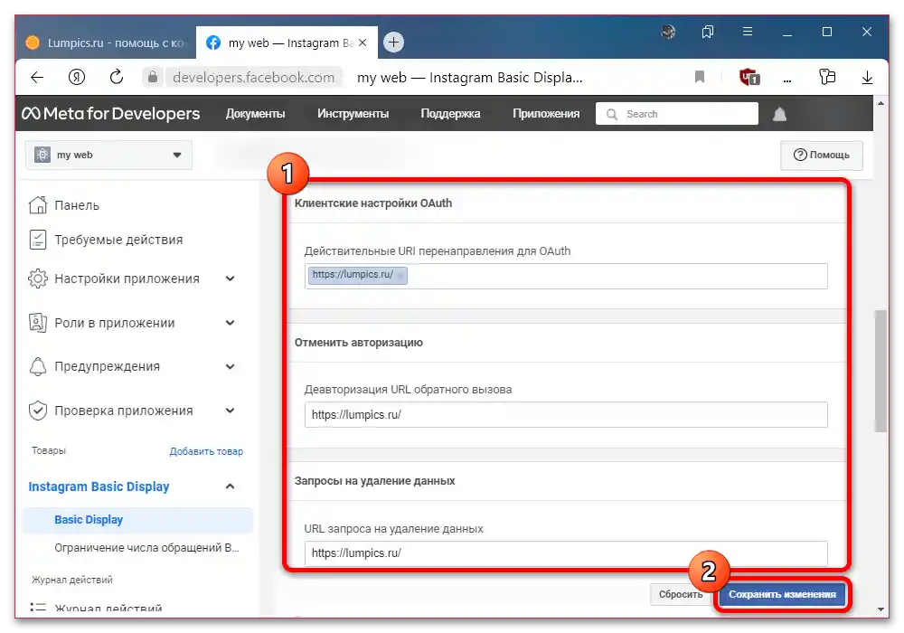Open the Инструменты menu
Screen dimensions: 904x633
point(353,114)
